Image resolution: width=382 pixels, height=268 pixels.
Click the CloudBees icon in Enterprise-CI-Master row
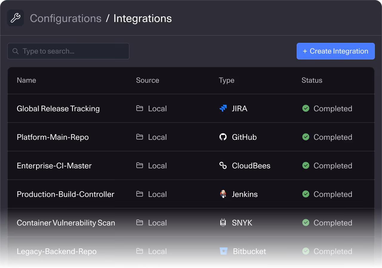pos(223,165)
